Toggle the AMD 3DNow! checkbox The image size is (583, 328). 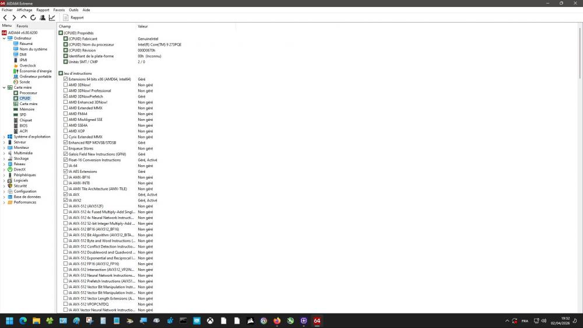pyautogui.click(x=65, y=85)
